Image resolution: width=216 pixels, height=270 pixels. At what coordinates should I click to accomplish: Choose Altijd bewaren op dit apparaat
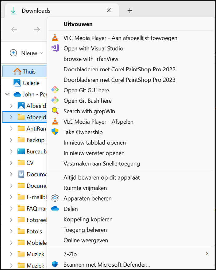(131, 177)
